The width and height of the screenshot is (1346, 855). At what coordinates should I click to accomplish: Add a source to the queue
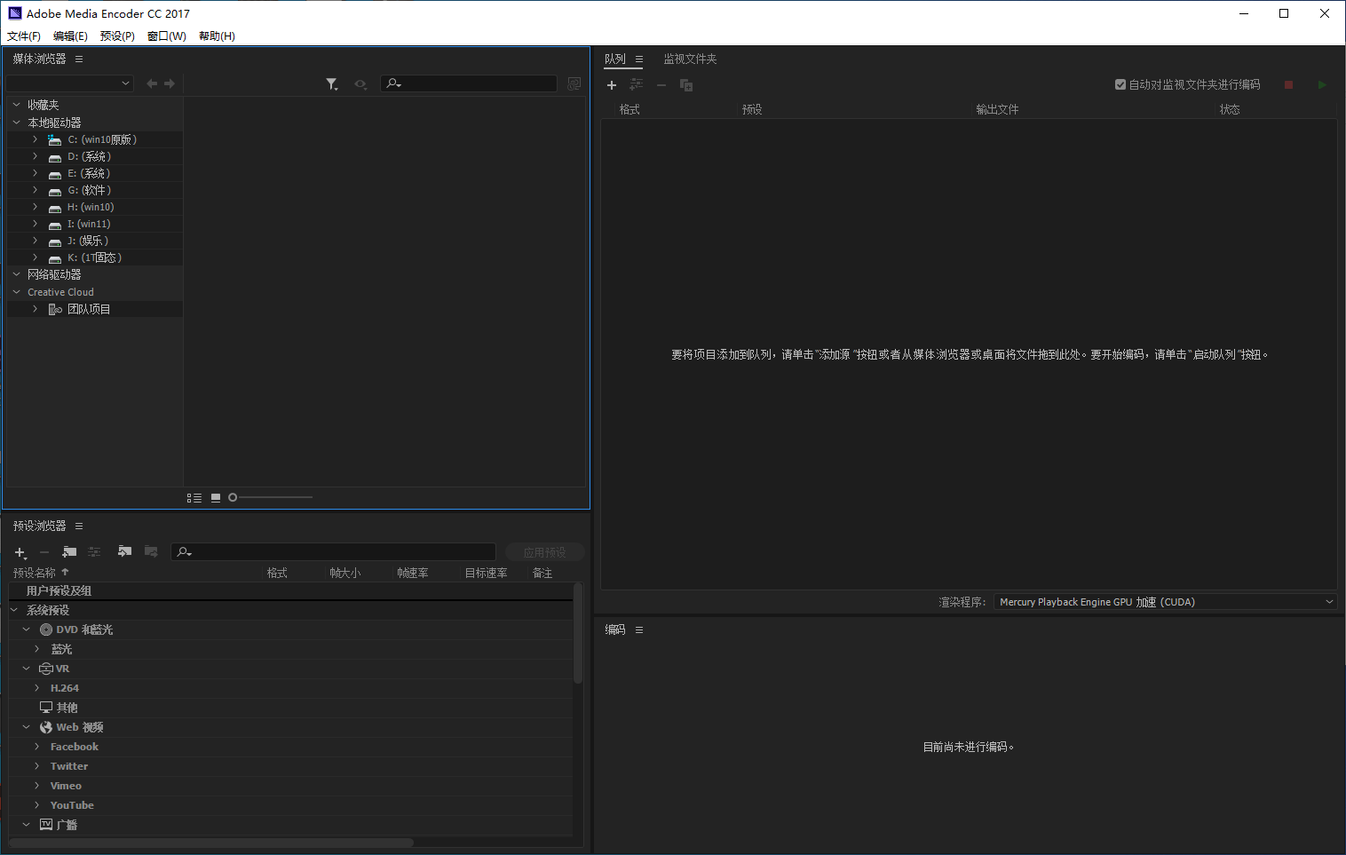pyautogui.click(x=612, y=85)
